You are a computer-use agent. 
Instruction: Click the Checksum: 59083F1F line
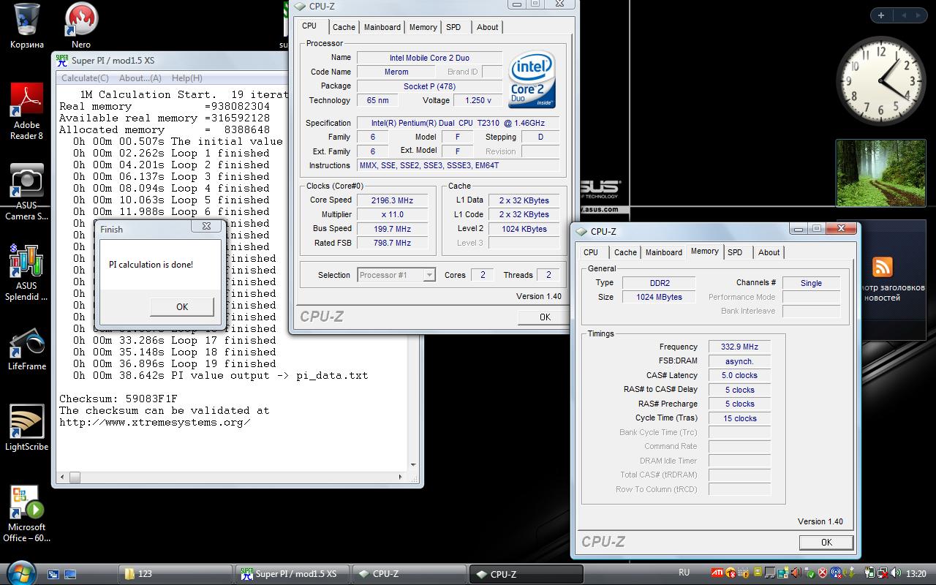click(118, 399)
